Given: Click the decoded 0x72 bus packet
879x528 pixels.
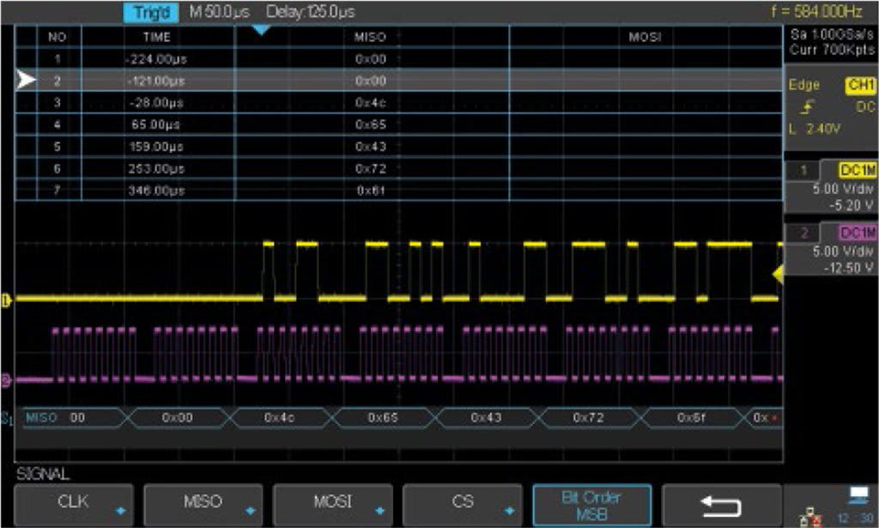Looking at the screenshot, I should [x=589, y=417].
